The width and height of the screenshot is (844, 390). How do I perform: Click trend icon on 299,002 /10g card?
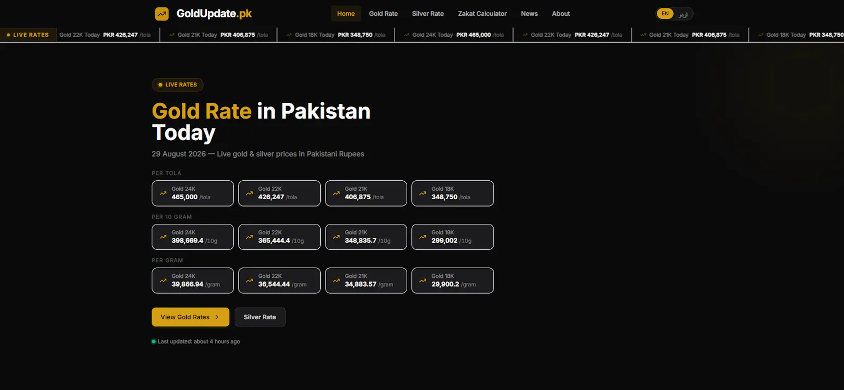(423, 237)
